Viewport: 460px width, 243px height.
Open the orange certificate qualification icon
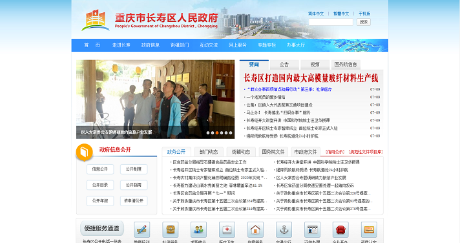(369, 229)
